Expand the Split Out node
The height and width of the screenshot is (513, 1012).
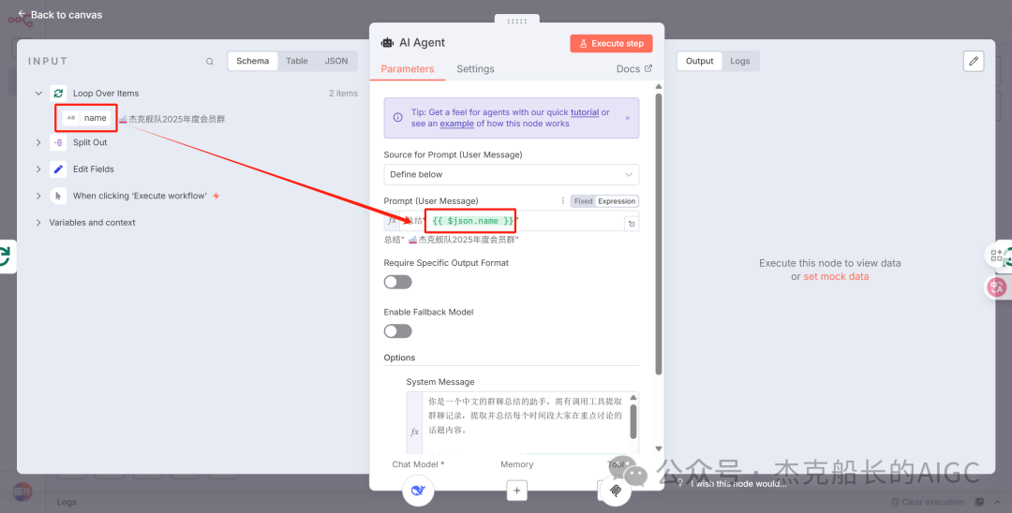tap(38, 142)
